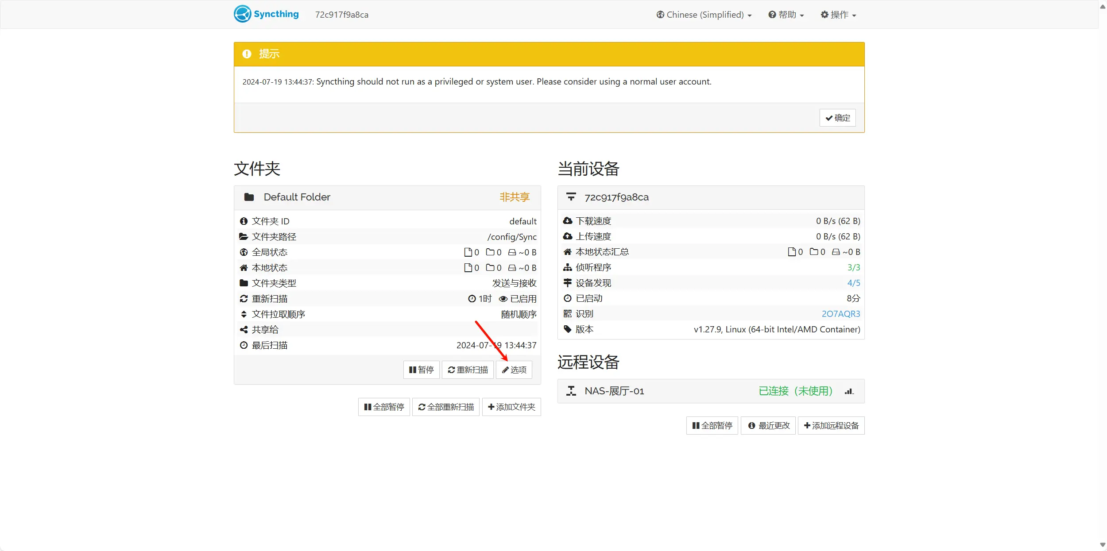Click the pause icon on the 暂停 button
Viewport: 1107px width, 551px height.
coord(412,370)
